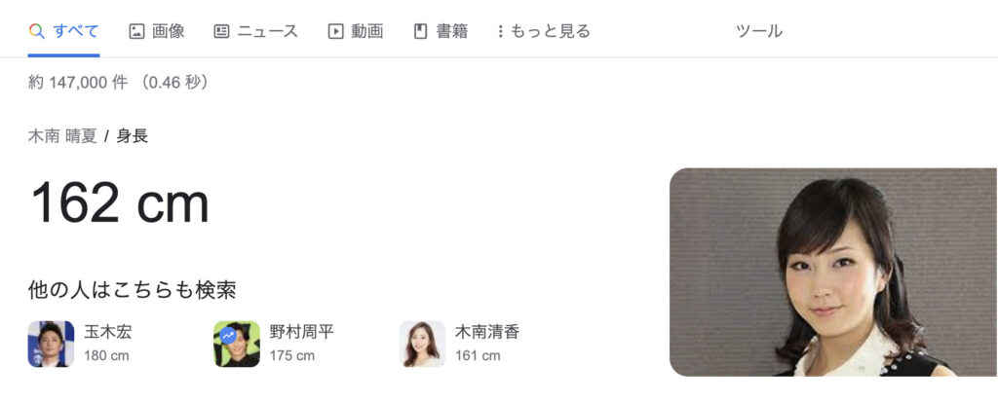This screenshot has height=402, width=998.
Task: Open 玉木宏's profile thumbnail
Action: 51,345
